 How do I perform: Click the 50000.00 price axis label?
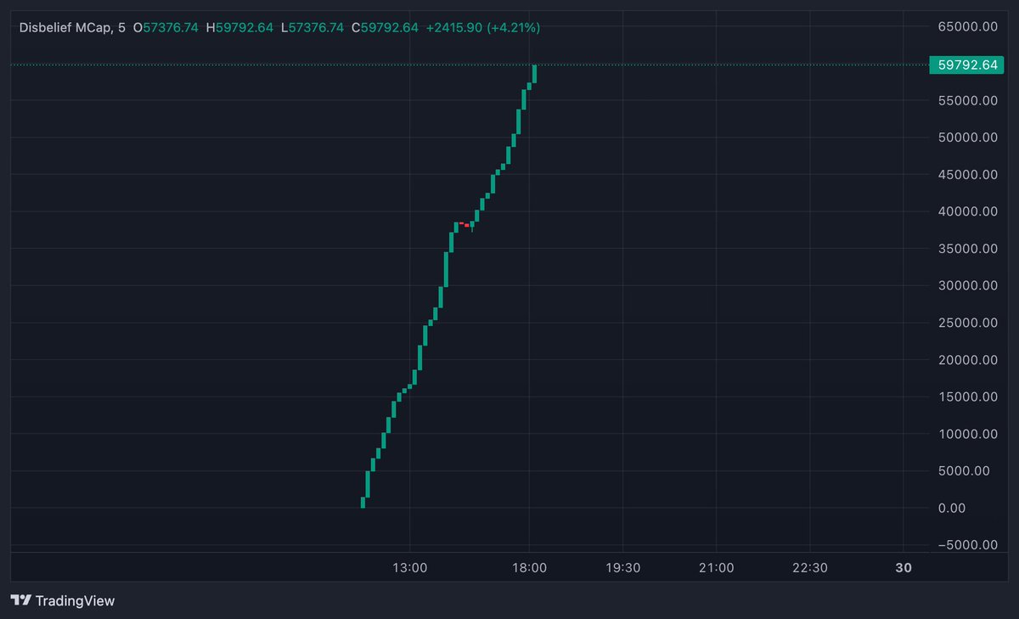tap(967, 138)
